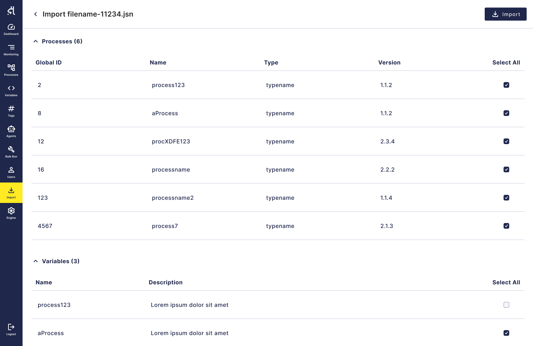Click the Import button at top right
533x346 pixels.
coord(506,14)
